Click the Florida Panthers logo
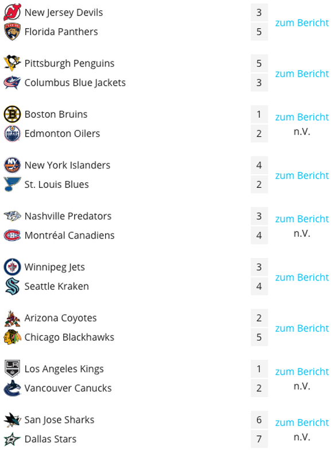This screenshot has width=334, height=450. click(x=12, y=32)
